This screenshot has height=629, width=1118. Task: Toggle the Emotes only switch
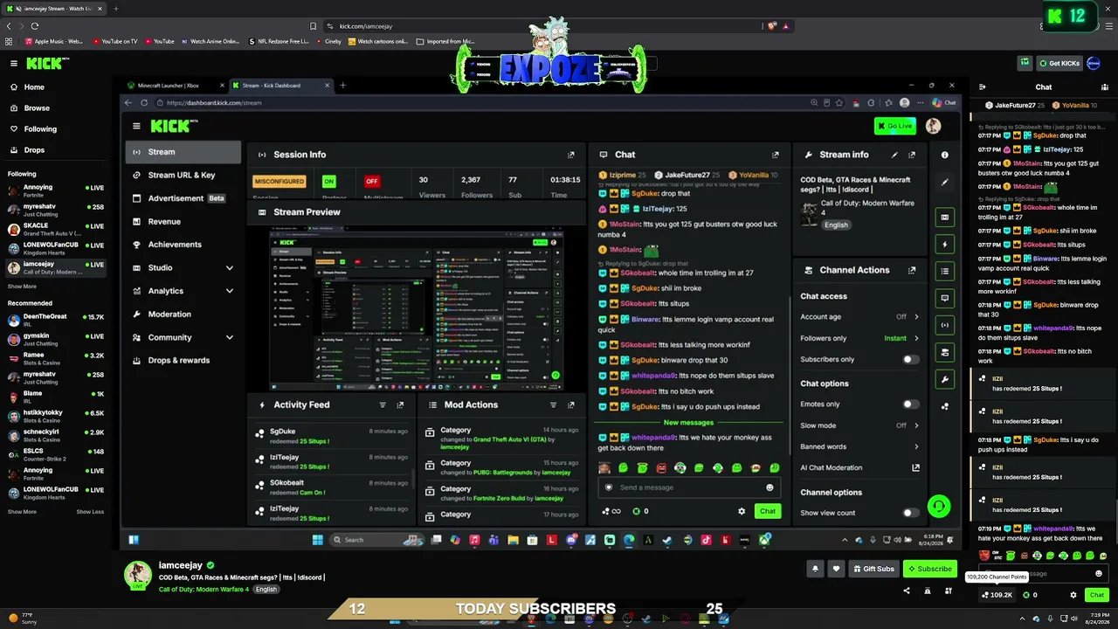tap(910, 404)
